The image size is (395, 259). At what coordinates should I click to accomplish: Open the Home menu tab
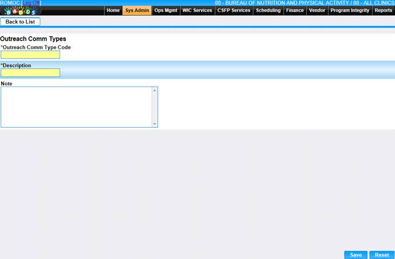point(113,10)
